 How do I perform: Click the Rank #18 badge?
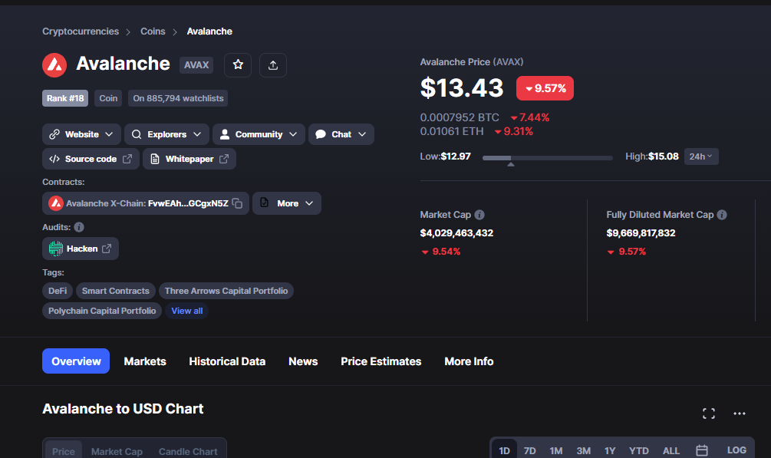(65, 98)
